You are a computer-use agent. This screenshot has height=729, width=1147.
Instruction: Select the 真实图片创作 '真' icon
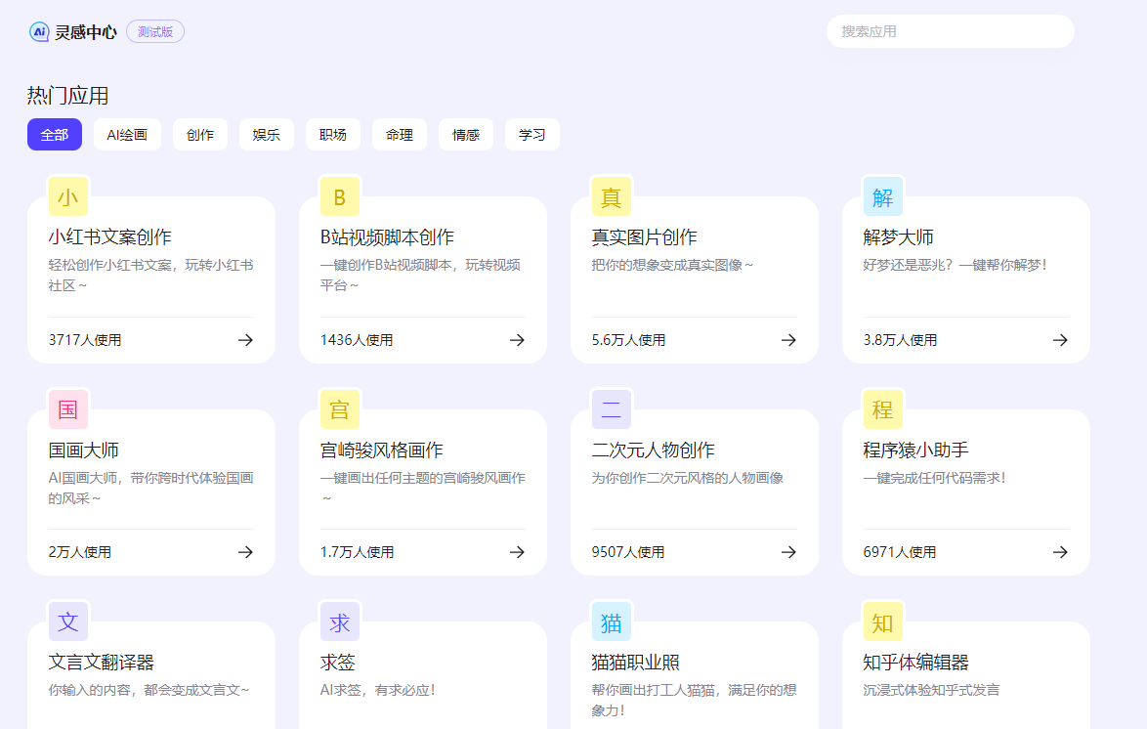[611, 196]
